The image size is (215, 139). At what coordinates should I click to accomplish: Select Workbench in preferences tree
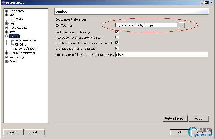16,11
